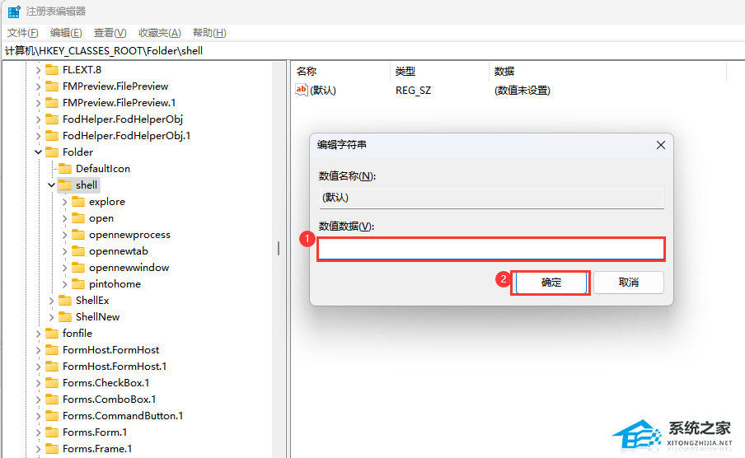
Task: Select the shell tree item
Action: coord(87,185)
